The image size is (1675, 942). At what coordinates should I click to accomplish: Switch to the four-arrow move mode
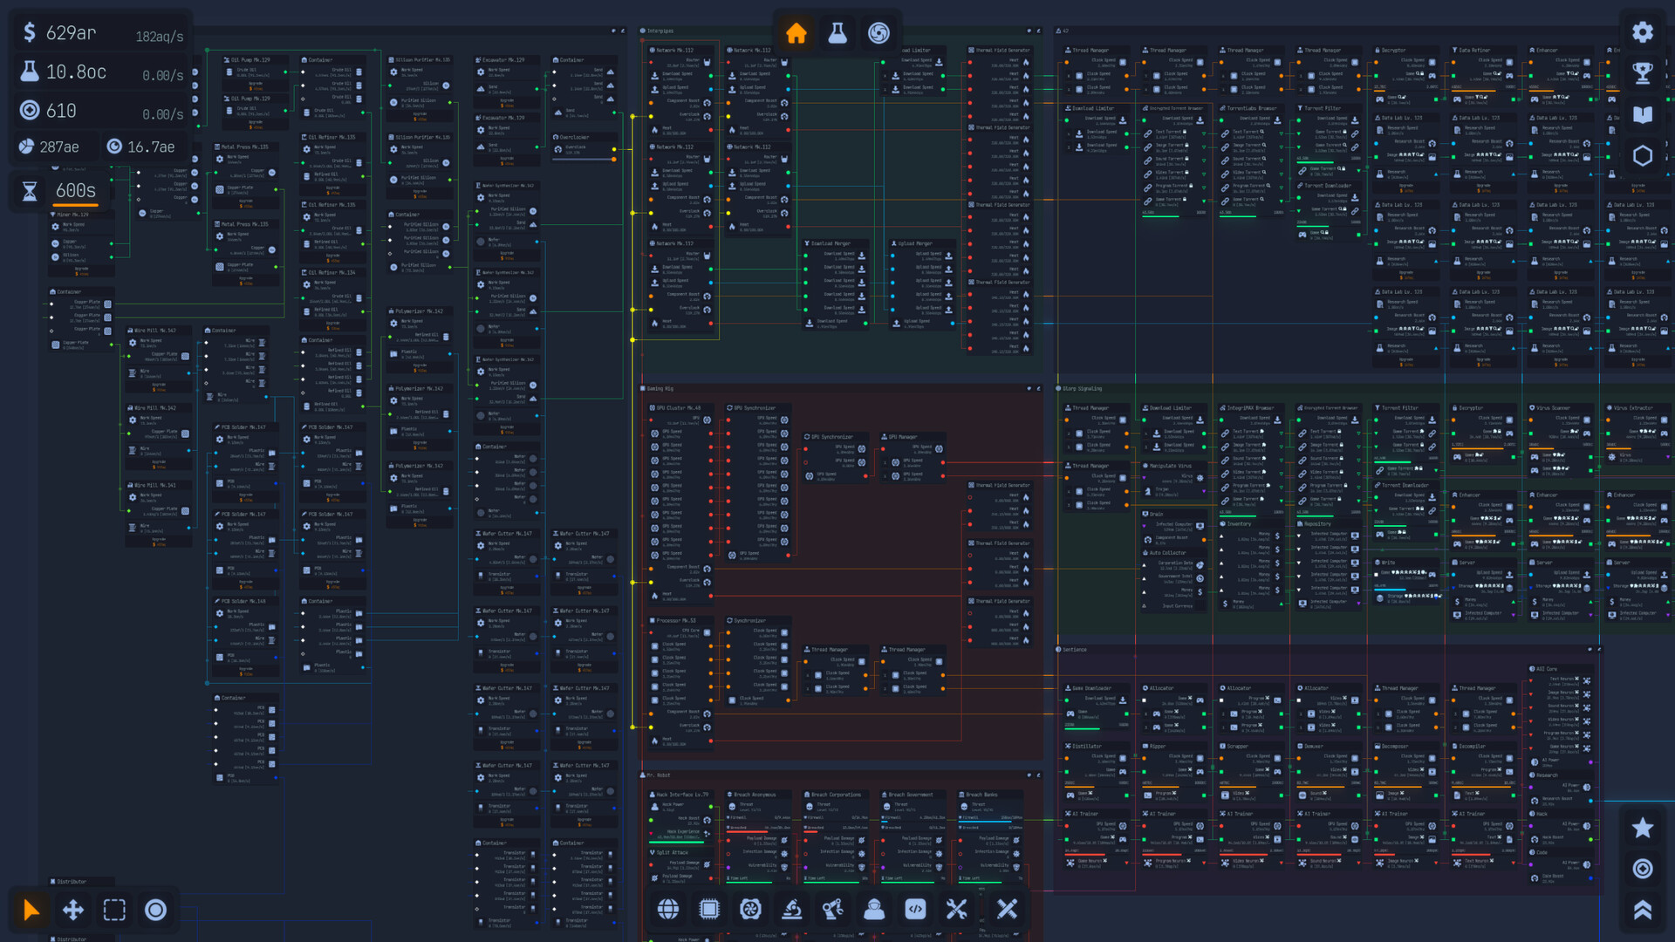tap(73, 911)
